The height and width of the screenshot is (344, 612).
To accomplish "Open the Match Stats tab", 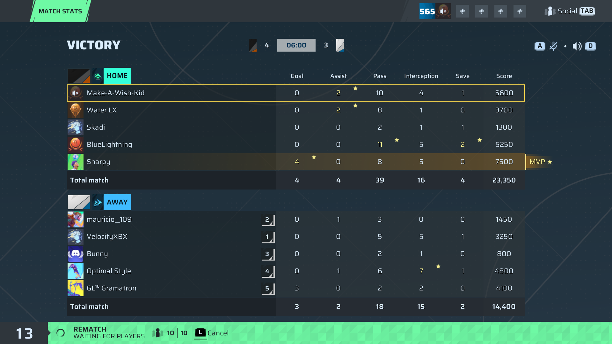I will coord(60,11).
